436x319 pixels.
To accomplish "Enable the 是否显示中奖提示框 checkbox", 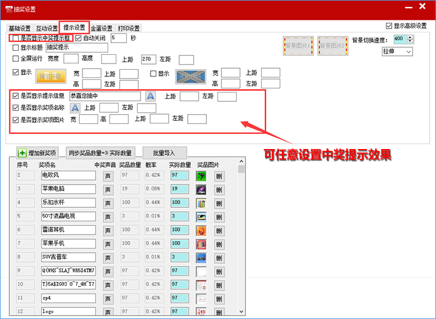I will pos(16,38).
